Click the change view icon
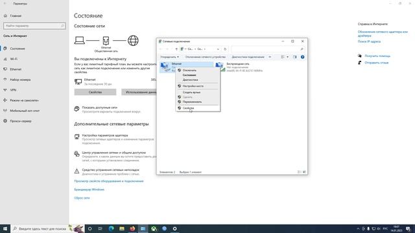415x233 pixels. tap(283, 57)
